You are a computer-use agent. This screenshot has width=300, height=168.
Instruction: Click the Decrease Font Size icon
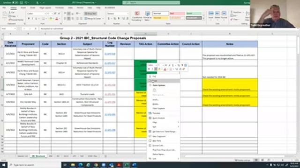[x=59, y=14]
